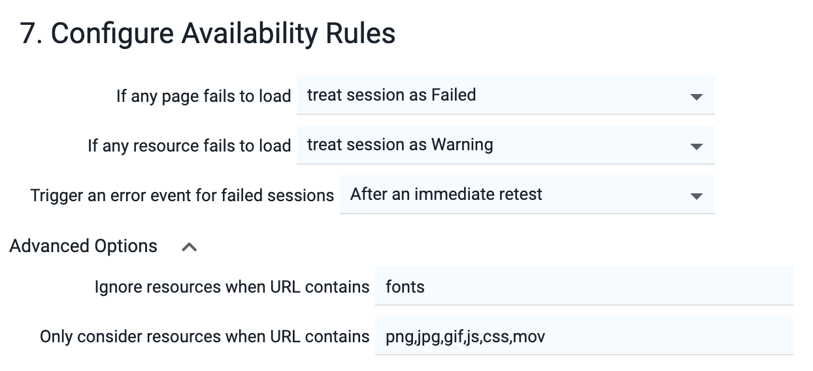Click the "Ignore resources when URL contains" label

pyautogui.click(x=232, y=287)
